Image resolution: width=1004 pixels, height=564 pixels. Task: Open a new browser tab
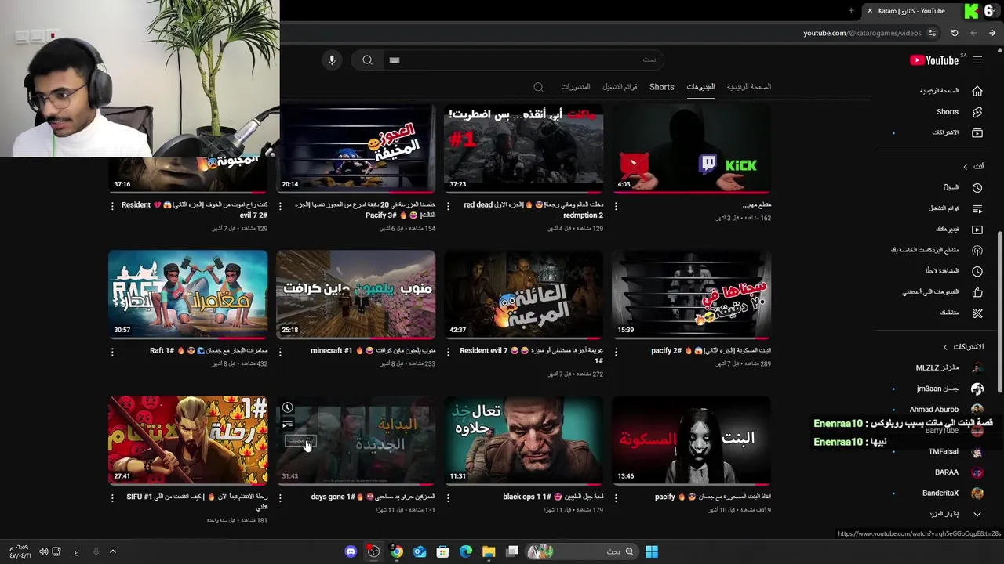pyautogui.click(x=851, y=11)
